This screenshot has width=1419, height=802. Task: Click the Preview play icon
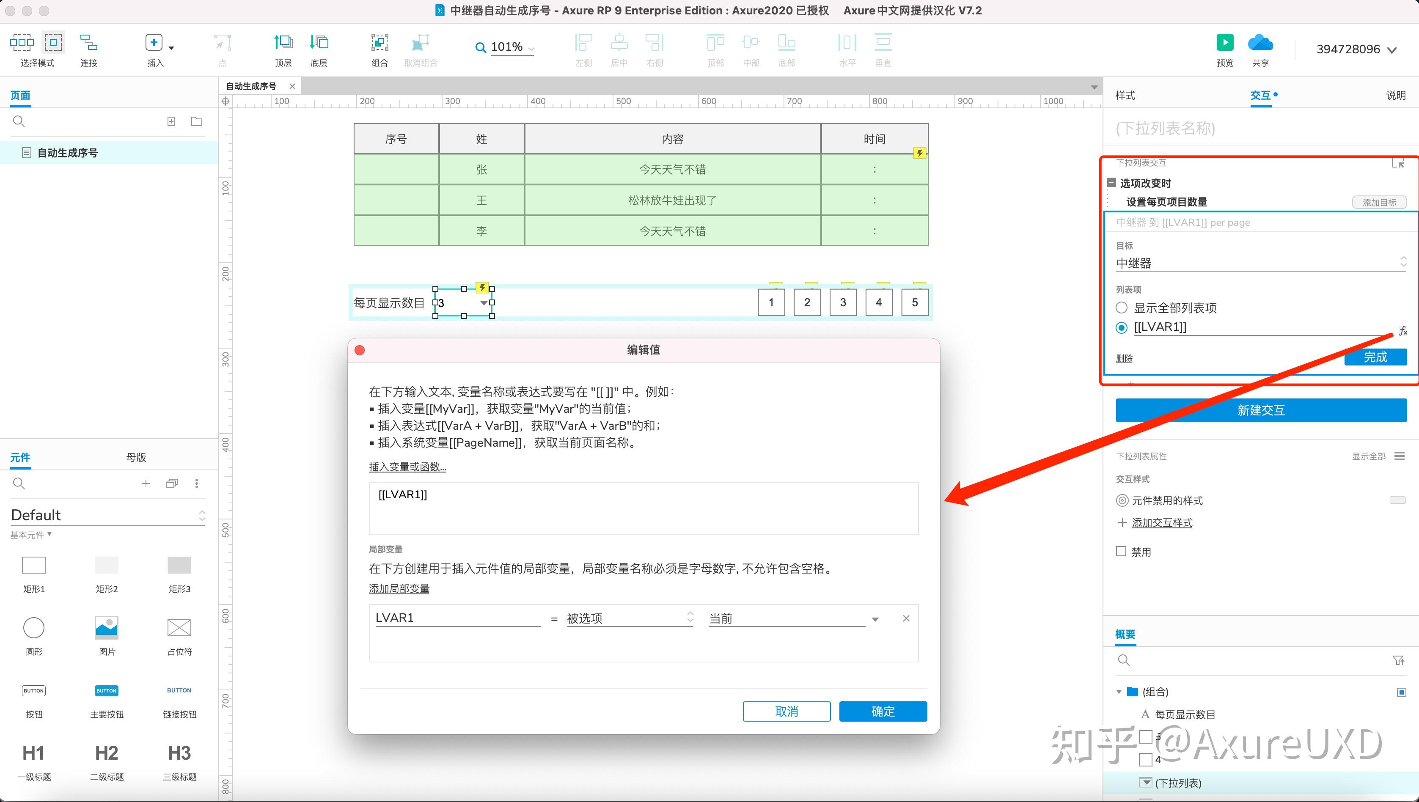point(1224,42)
